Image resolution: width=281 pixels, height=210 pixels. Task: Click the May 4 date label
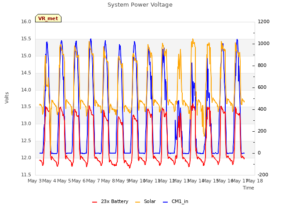click(x=49, y=181)
